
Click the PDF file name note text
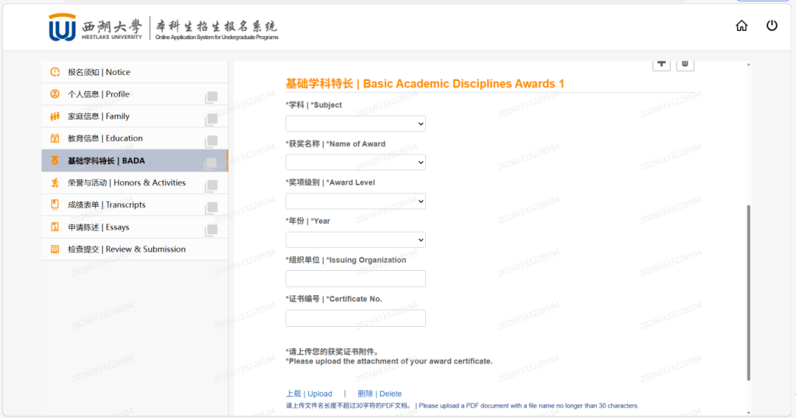coord(462,405)
